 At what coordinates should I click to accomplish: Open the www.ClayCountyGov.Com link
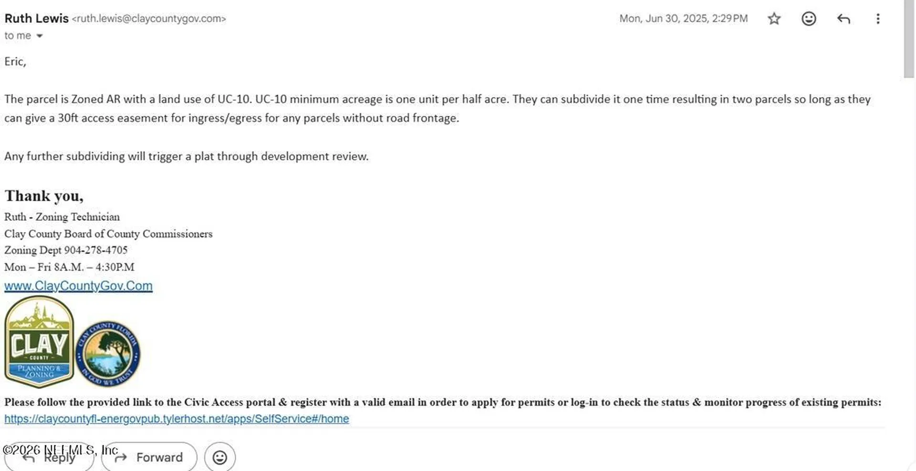(x=78, y=286)
